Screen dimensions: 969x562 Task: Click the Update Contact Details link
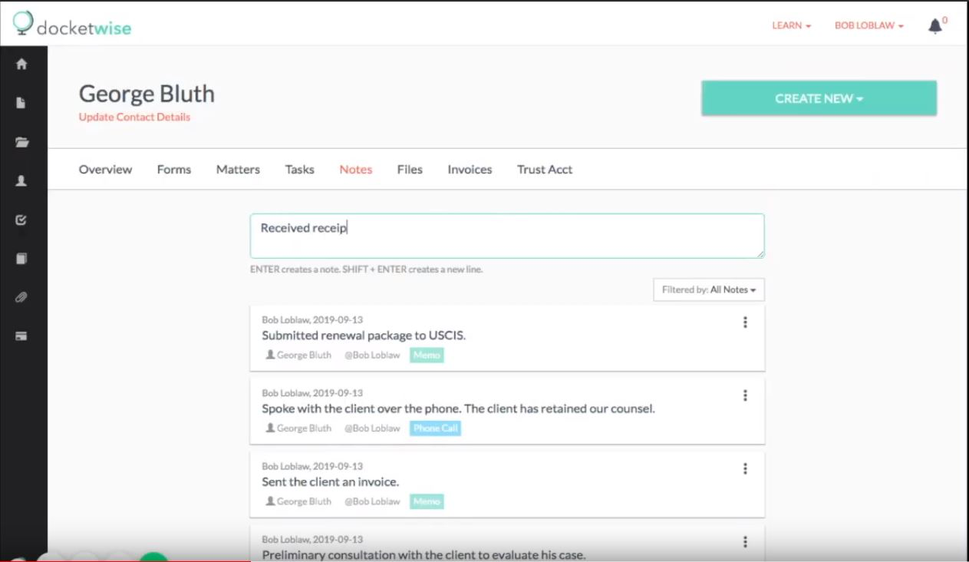[134, 117]
